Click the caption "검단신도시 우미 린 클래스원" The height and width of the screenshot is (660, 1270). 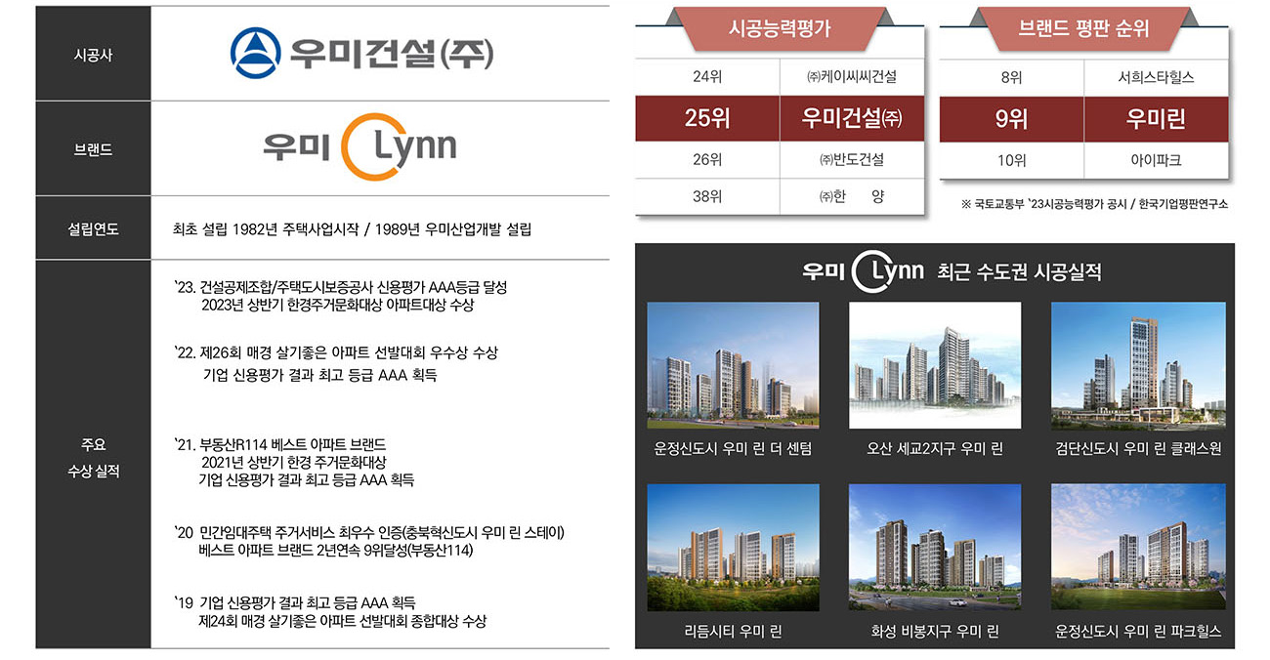[x=1138, y=449]
